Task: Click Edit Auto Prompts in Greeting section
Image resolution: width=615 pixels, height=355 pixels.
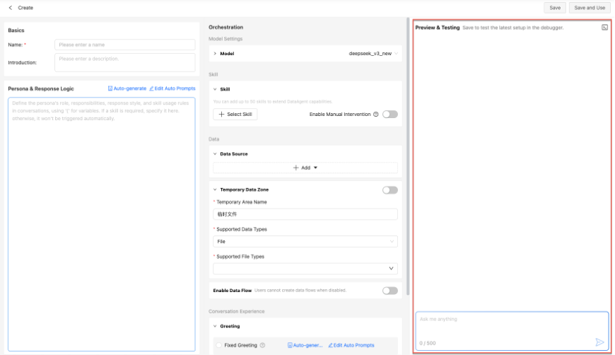Action: 351,345
